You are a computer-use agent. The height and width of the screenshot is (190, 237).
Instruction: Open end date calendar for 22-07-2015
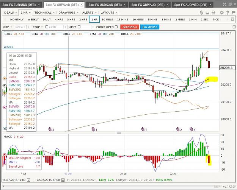pos(63,180)
